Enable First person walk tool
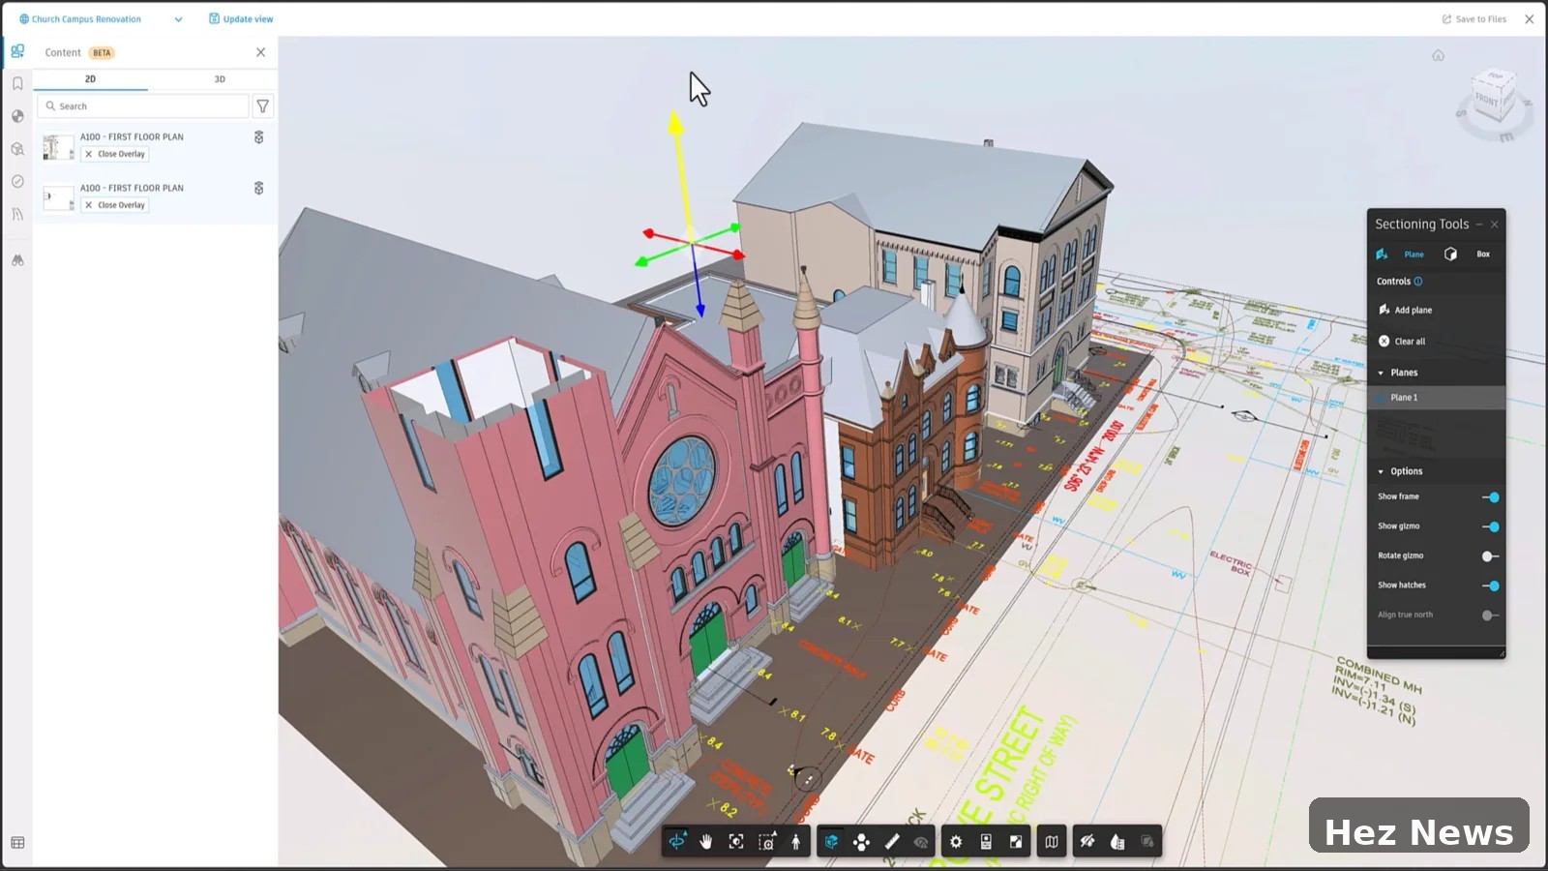 [795, 842]
